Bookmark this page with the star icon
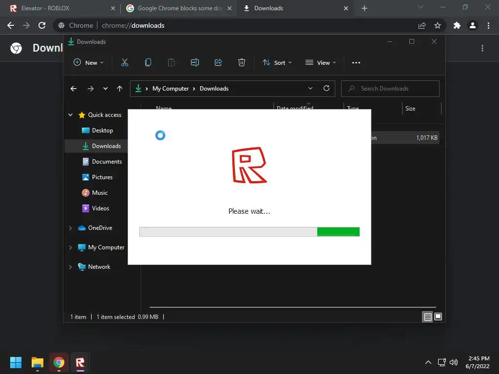This screenshot has width=499, height=374. [438, 25]
